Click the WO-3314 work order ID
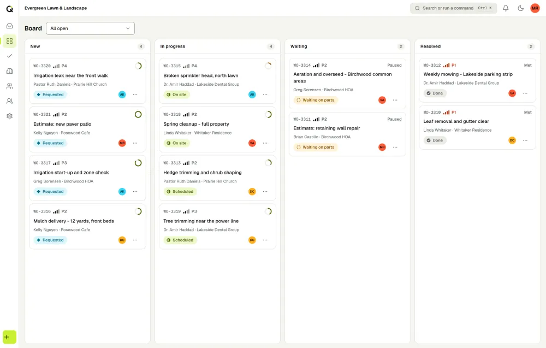 (x=302, y=65)
